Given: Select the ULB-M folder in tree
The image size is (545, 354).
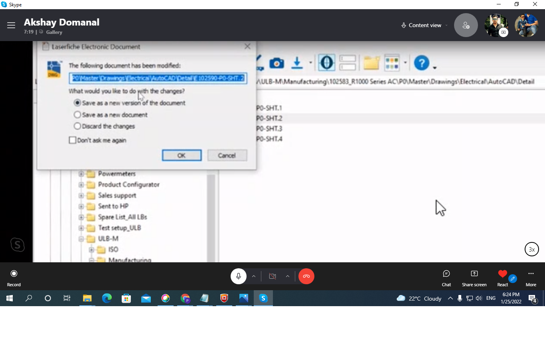Looking at the screenshot, I should pyautogui.click(x=108, y=239).
